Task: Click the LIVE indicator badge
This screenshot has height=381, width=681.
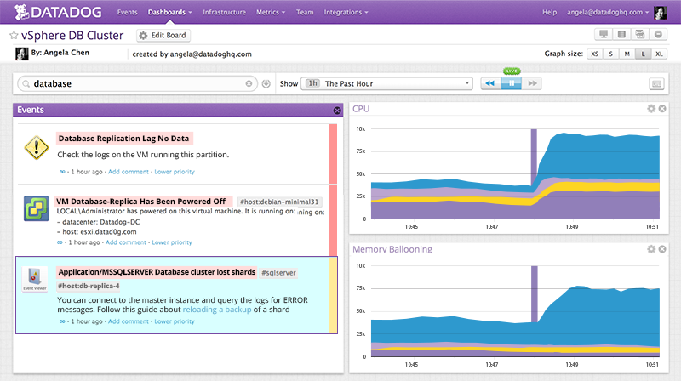Action: tap(512, 71)
